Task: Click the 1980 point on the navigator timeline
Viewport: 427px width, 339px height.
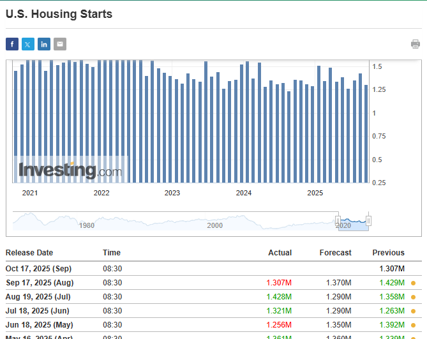Action: click(x=86, y=225)
